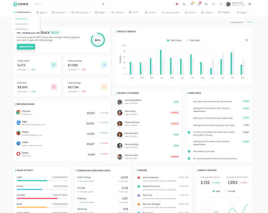Expand the Advanced UI dropdown
The width and height of the screenshot is (268, 213).
pos(81,12)
